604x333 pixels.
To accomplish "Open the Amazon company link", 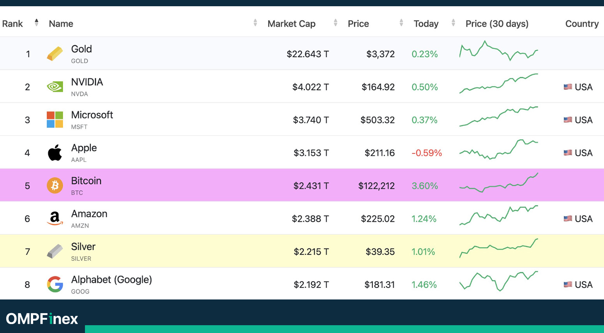I will tap(89, 214).
